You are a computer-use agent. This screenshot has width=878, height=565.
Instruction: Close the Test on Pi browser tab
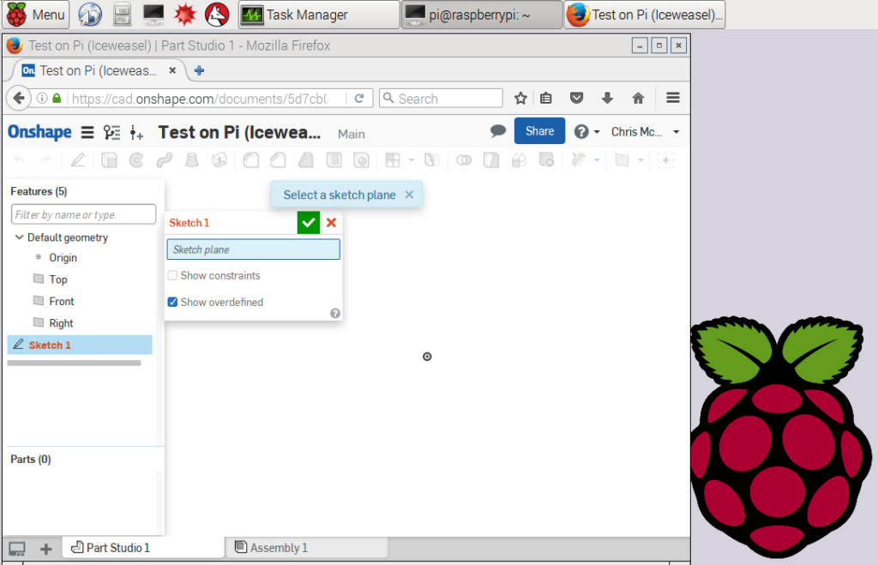click(172, 70)
